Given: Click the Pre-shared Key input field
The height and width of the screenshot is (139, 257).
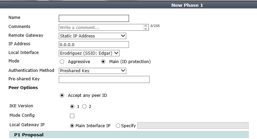Looking at the screenshot, I should coord(104,79).
